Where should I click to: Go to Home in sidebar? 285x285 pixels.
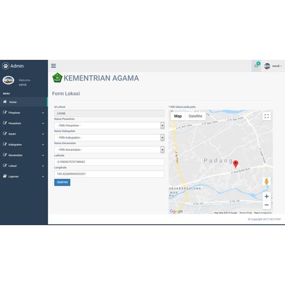click(24, 102)
